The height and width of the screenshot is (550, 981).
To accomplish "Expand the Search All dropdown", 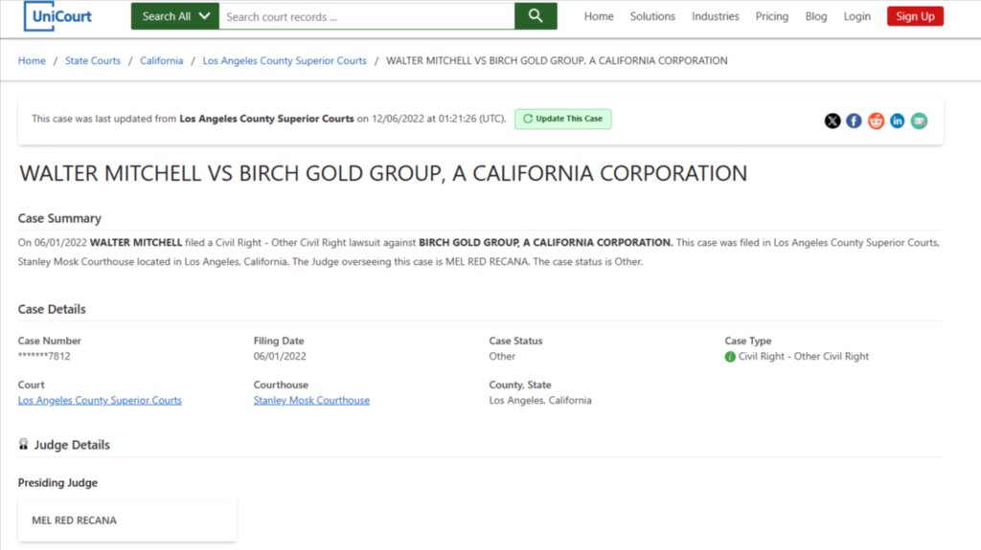I will 175,16.
